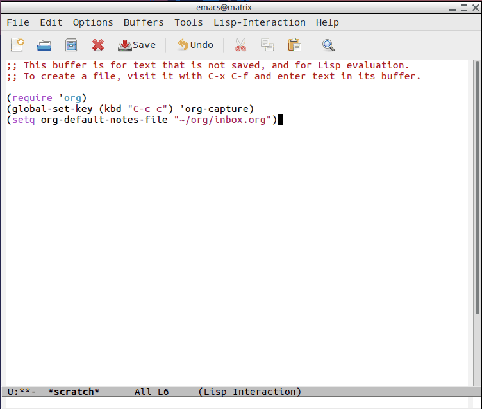Open the Lisp-Interaction menu
The width and height of the screenshot is (482, 409).
(260, 22)
